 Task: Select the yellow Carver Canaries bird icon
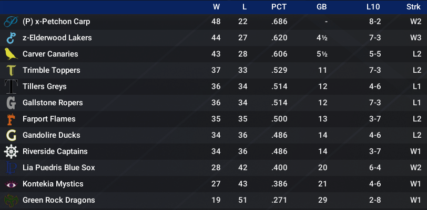11,54
